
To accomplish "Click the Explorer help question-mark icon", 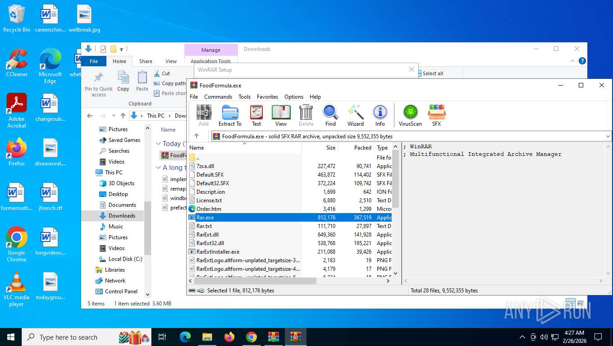I will point(582,61).
